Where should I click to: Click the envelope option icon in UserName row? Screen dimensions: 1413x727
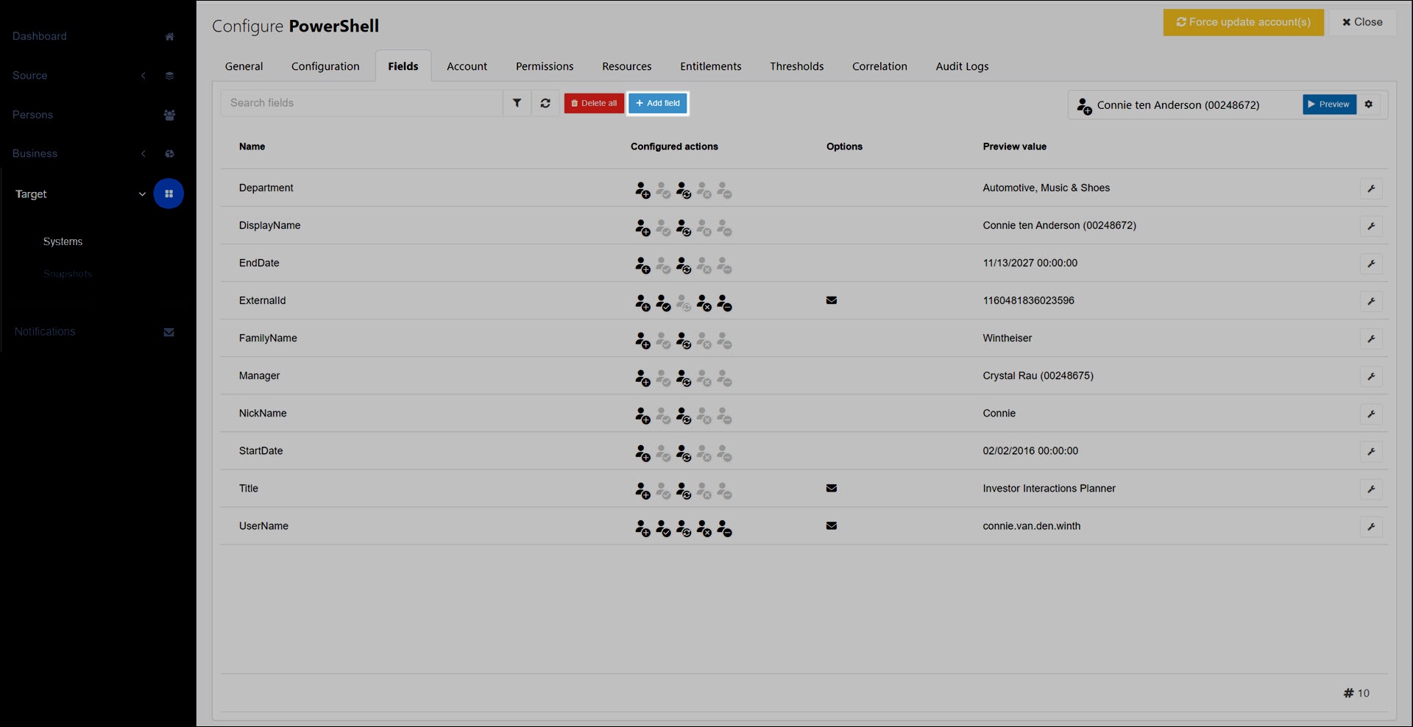point(832,525)
